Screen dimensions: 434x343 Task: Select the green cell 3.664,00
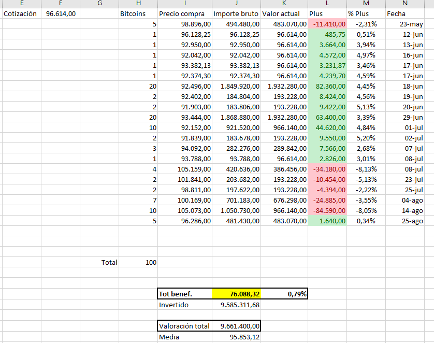pyautogui.click(x=327, y=45)
